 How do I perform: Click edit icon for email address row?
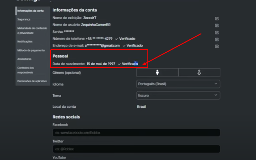217,46
